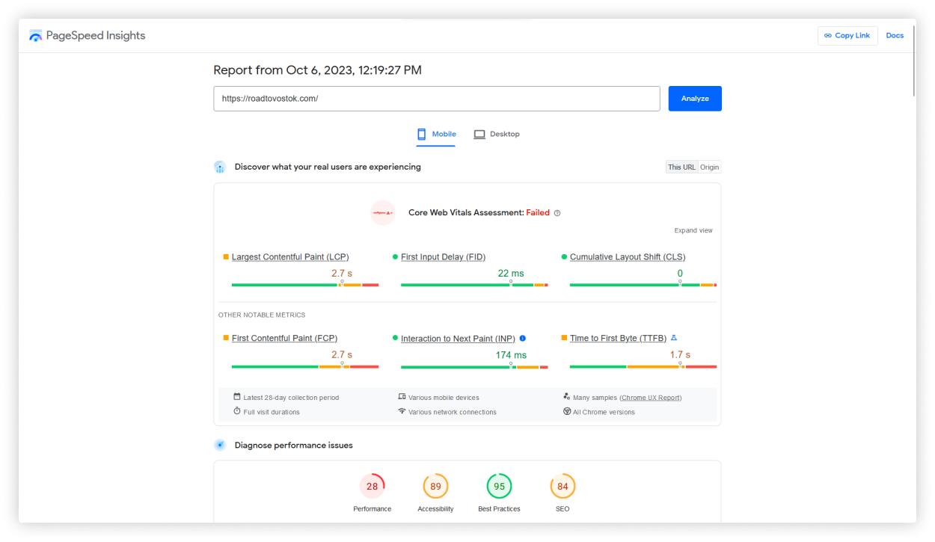Click the '174 ms' INP value

pyautogui.click(x=511, y=355)
